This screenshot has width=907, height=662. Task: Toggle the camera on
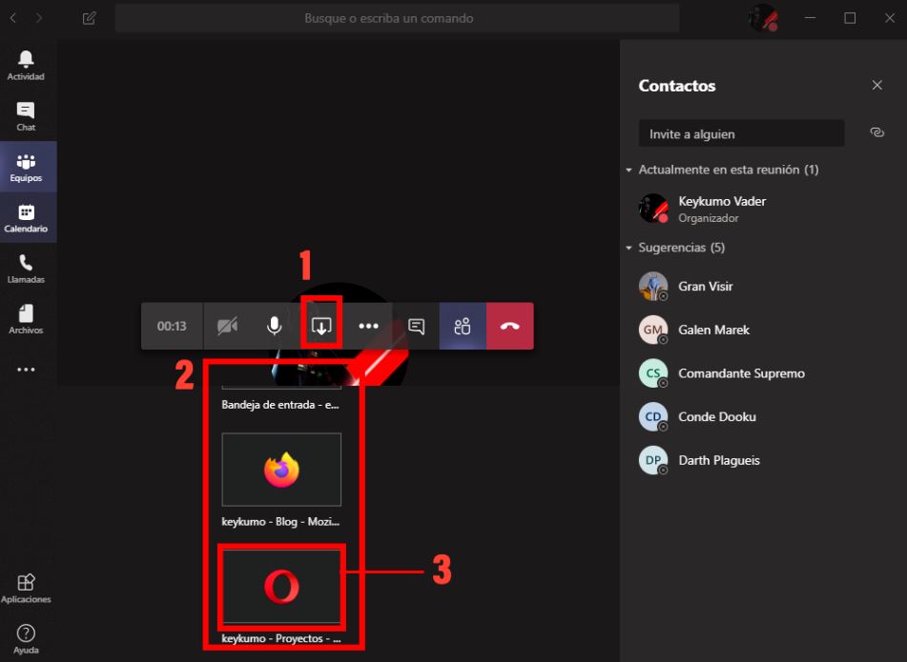tap(227, 325)
